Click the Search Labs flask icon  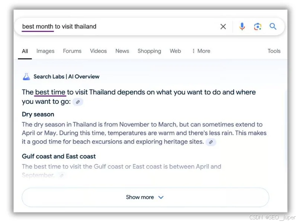click(26, 77)
